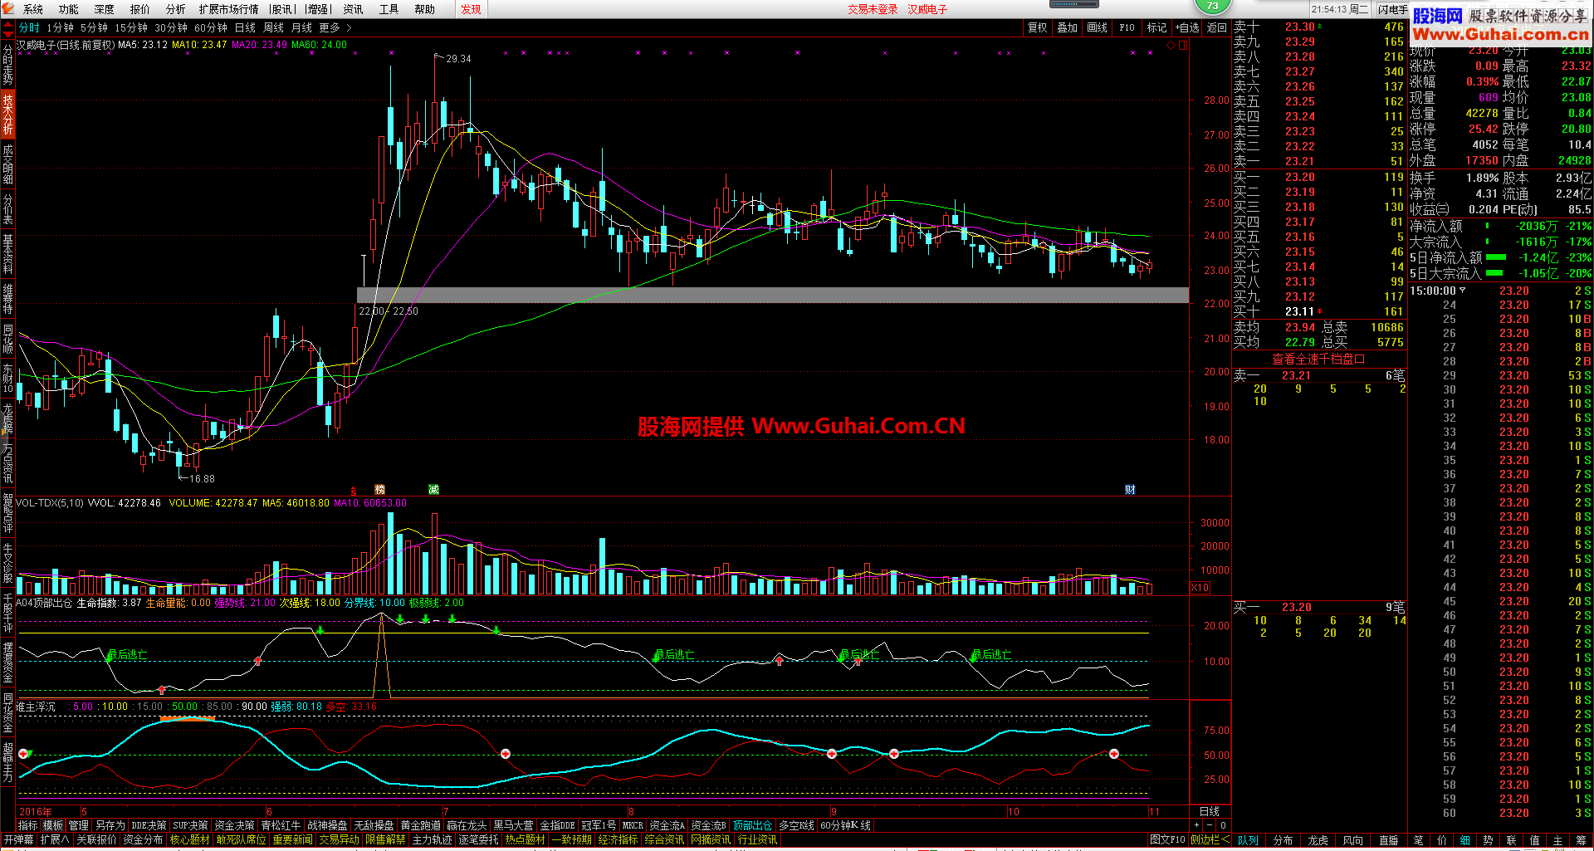Open 成交明细 in the left sidebar
Viewport: 1594px width, 851px height.
click(x=7, y=164)
